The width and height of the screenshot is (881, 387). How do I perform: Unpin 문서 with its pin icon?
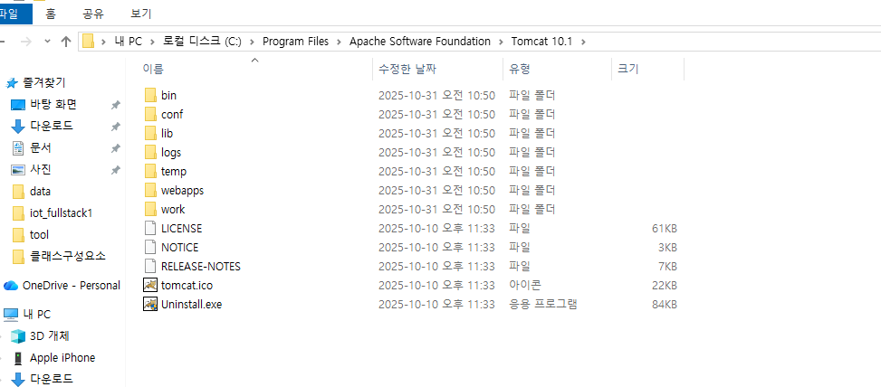tap(115, 148)
